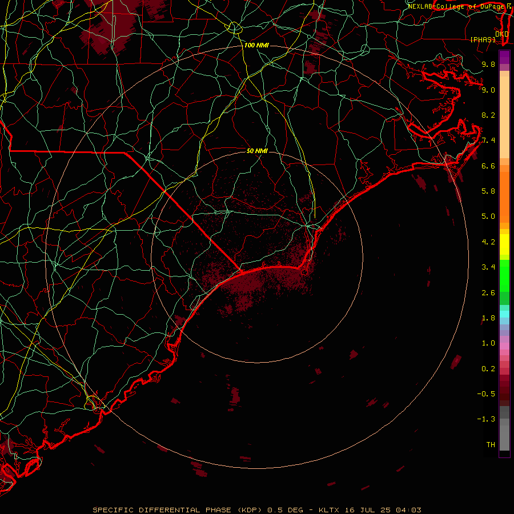Viewport: 514px width, 514px height.
Task: Click the 50 NMI range ring label
Action: tap(257, 151)
